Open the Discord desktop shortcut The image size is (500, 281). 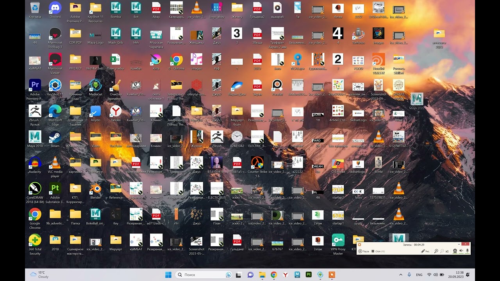(55, 11)
